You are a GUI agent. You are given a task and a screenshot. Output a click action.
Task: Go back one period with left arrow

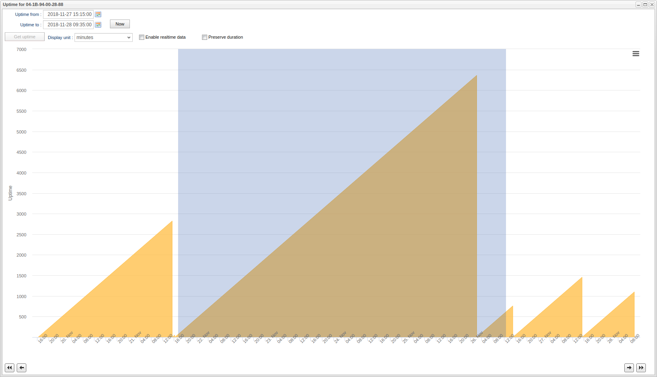(22, 367)
